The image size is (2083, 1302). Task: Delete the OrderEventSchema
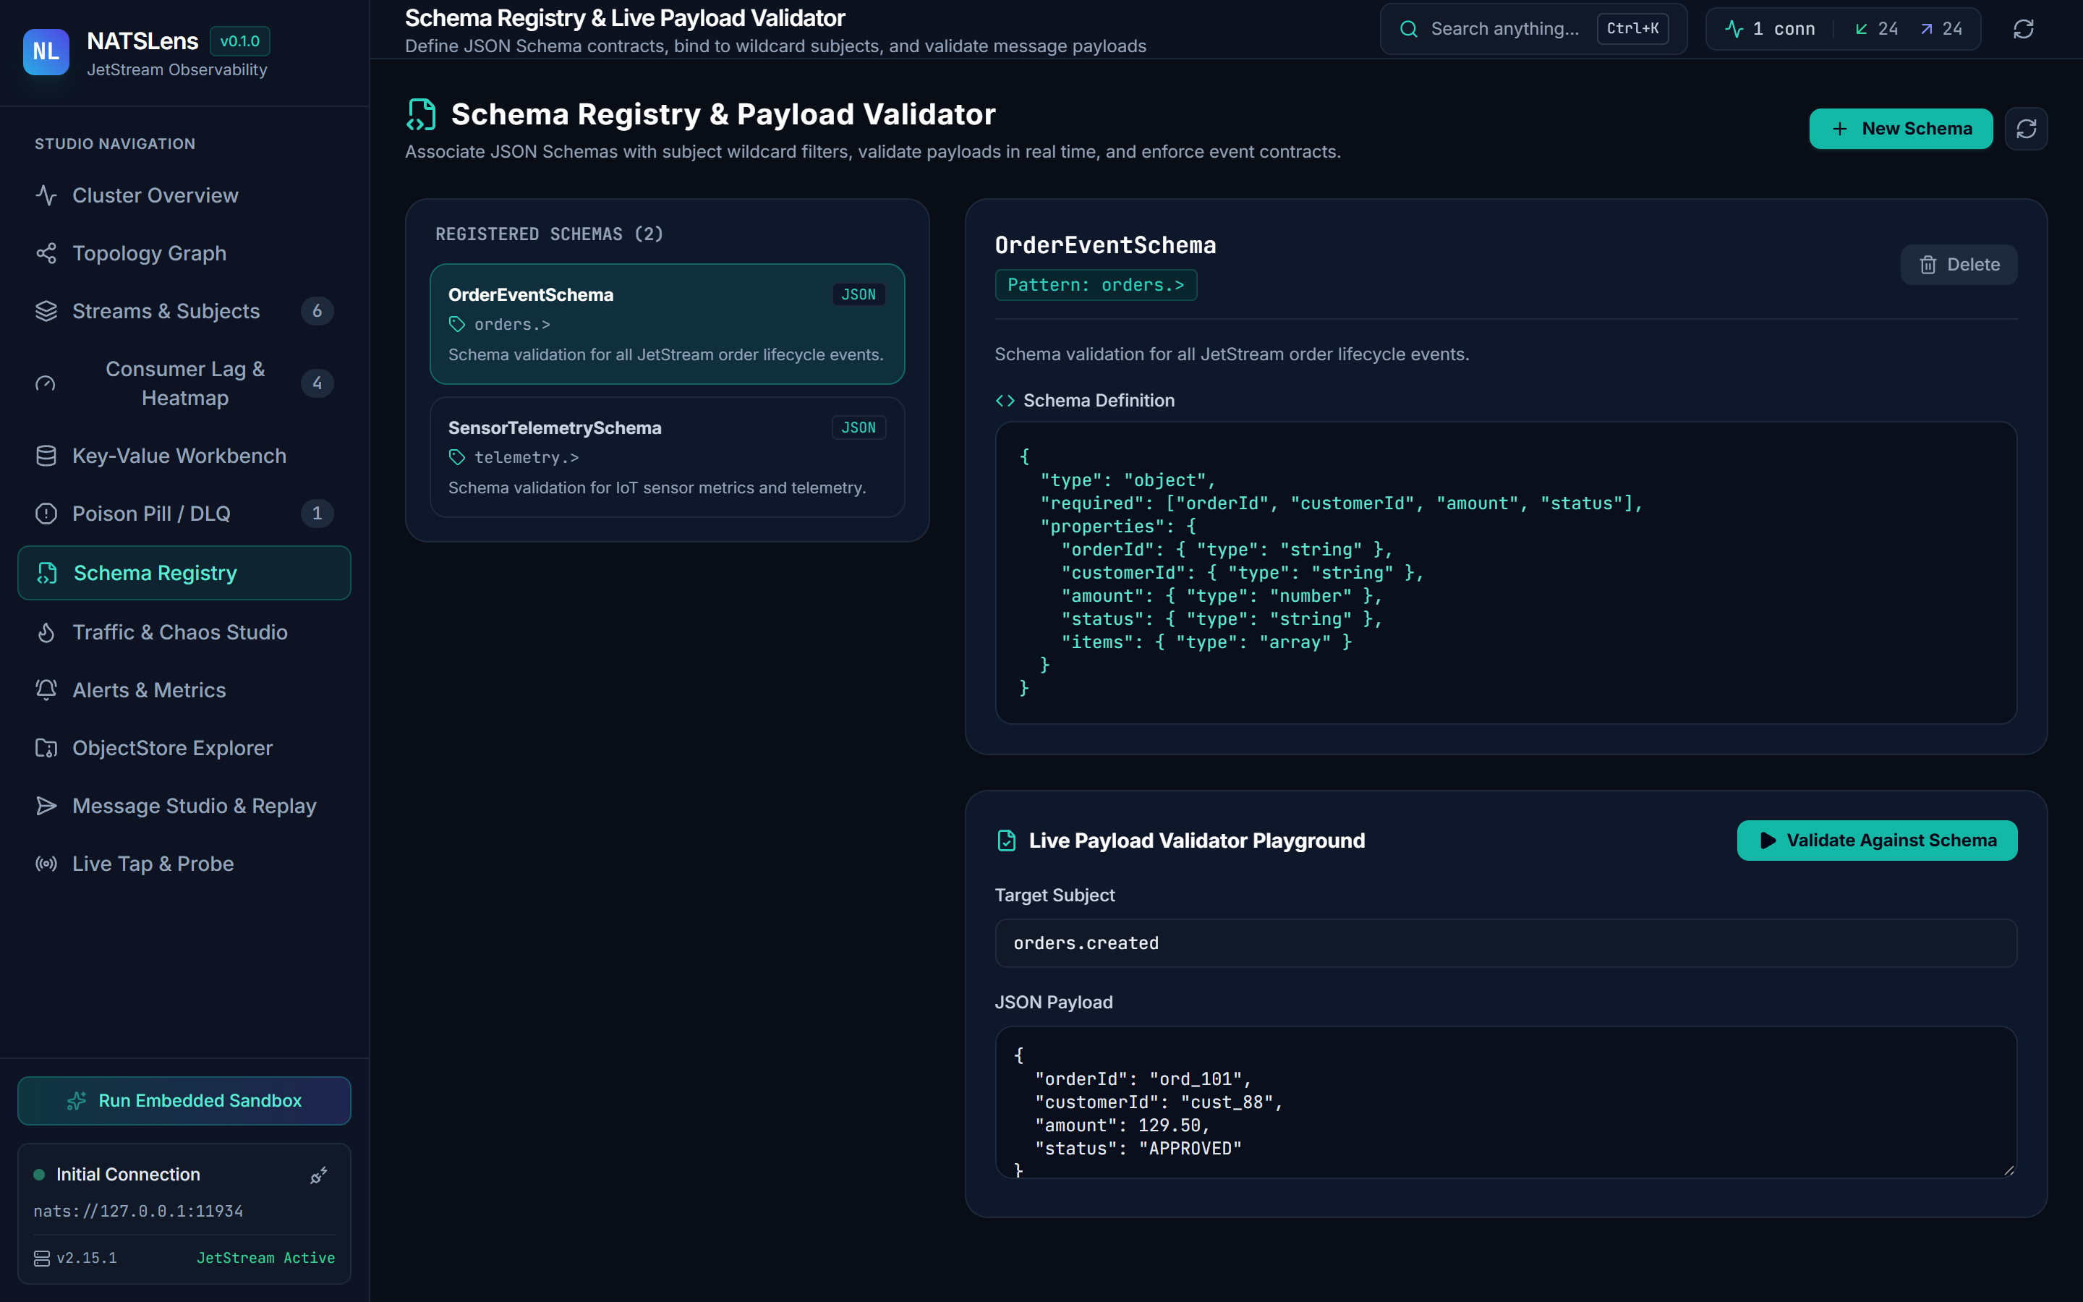tap(1958, 264)
